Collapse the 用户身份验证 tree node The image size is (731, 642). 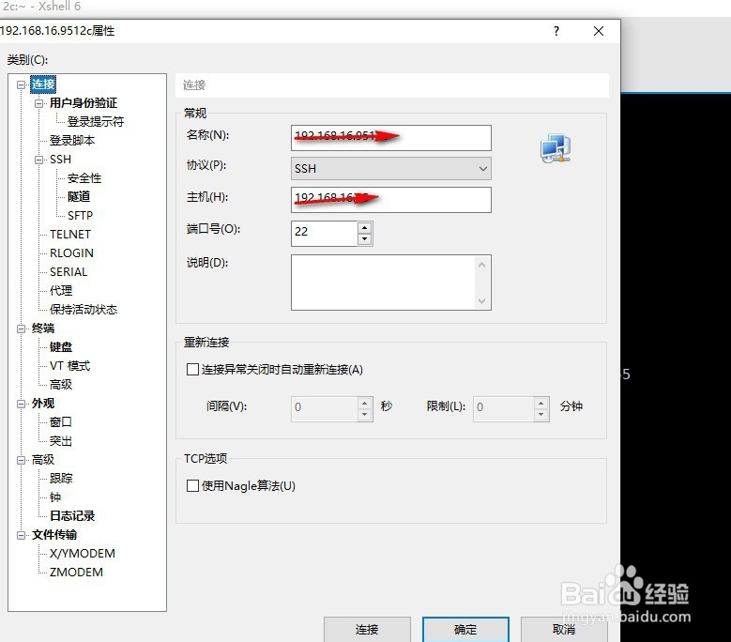(x=39, y=103)
